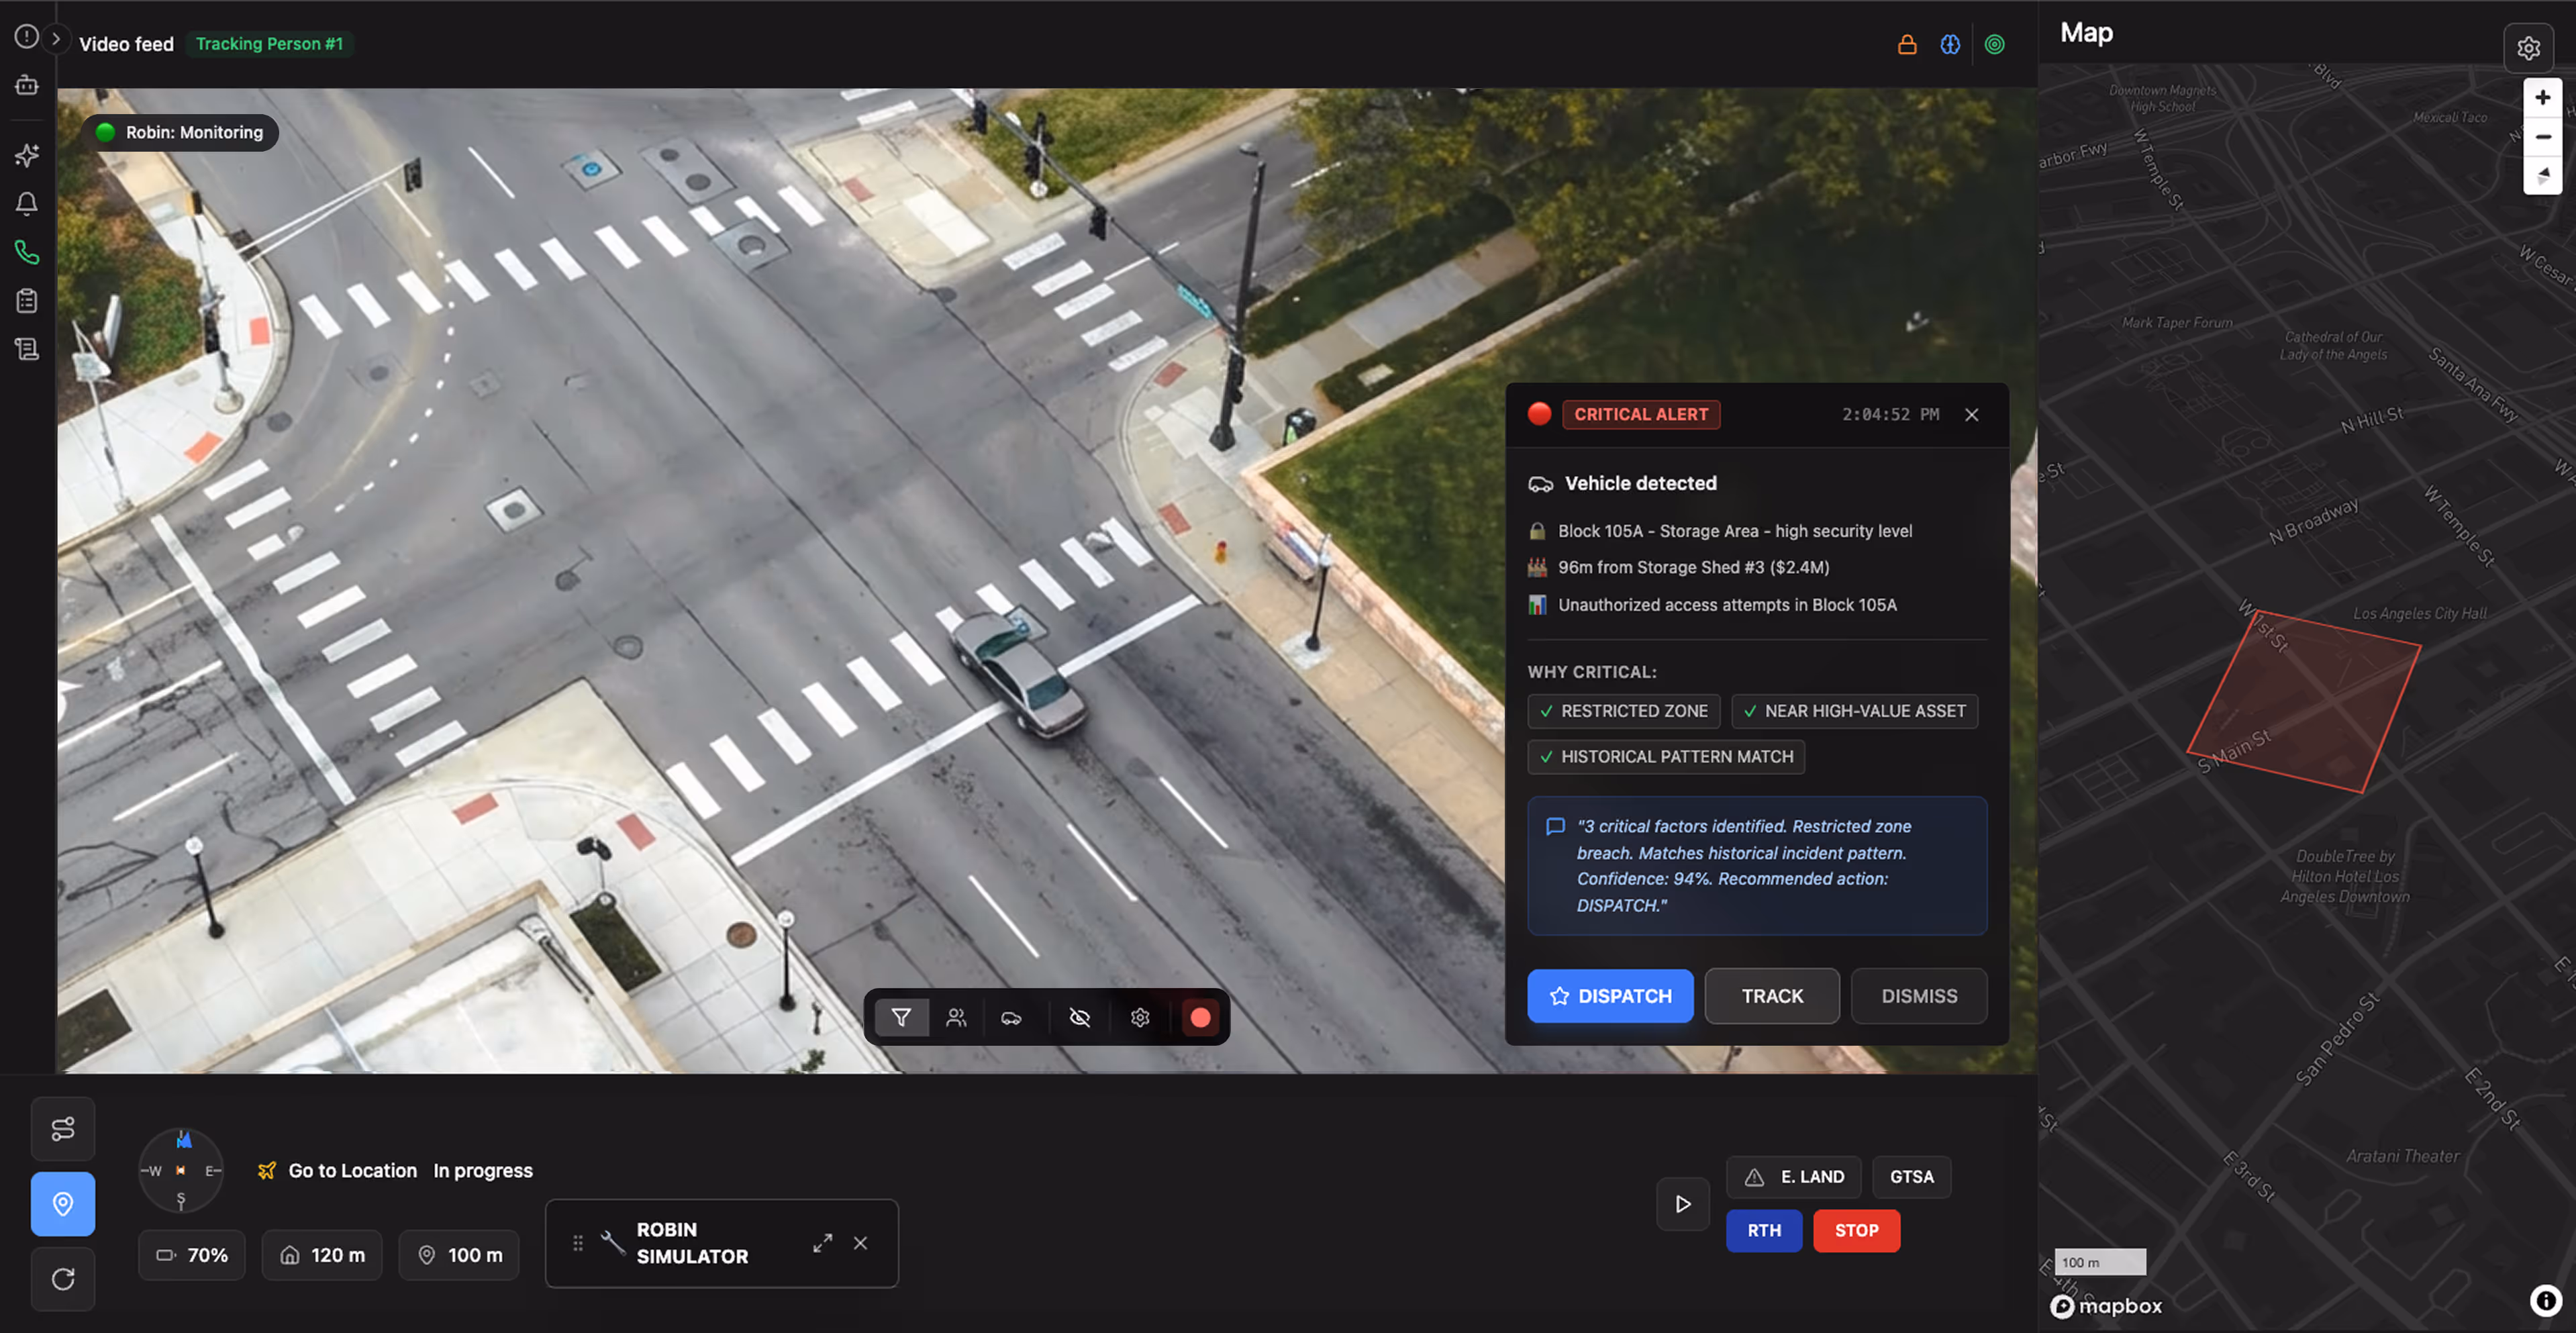Click the filter funnel icon in video toolbar
Screen dimensions: 2576x1333
point(901,1018)
